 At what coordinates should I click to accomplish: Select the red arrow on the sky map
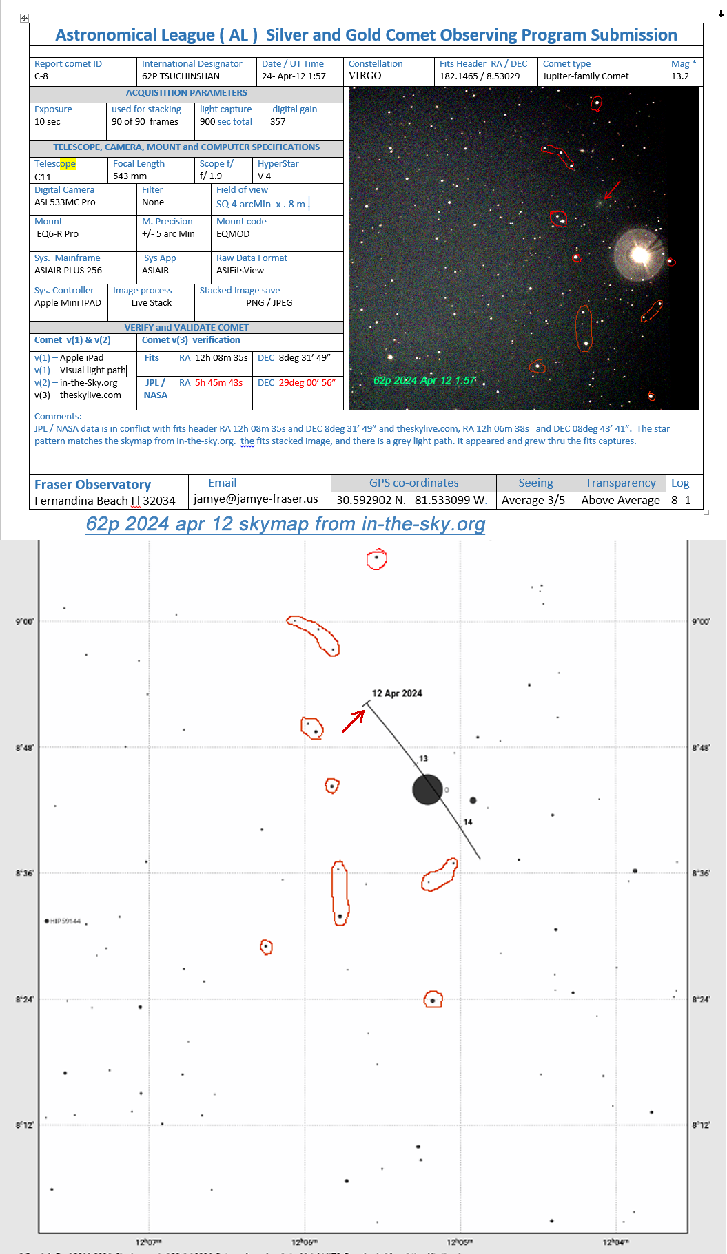pyautogui.click(x=354, y=721)
